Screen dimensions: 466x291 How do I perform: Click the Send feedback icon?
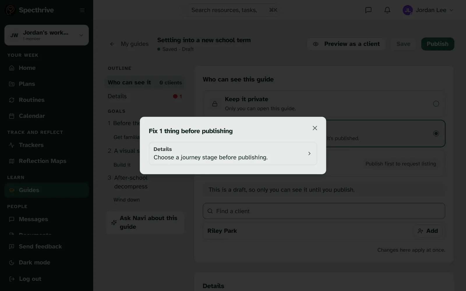coord(12,246)
